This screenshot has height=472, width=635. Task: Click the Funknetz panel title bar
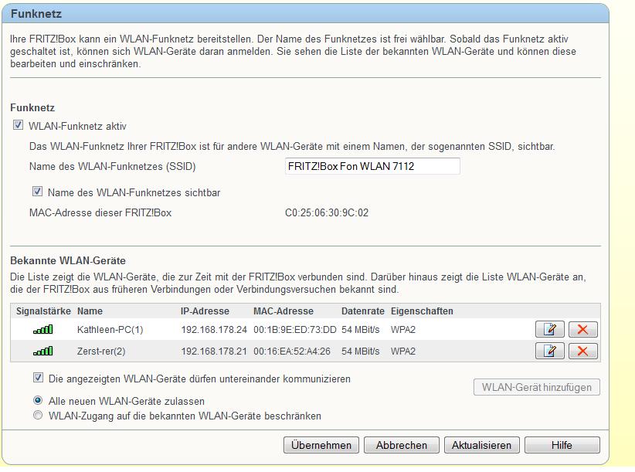(x=305, y=13)
